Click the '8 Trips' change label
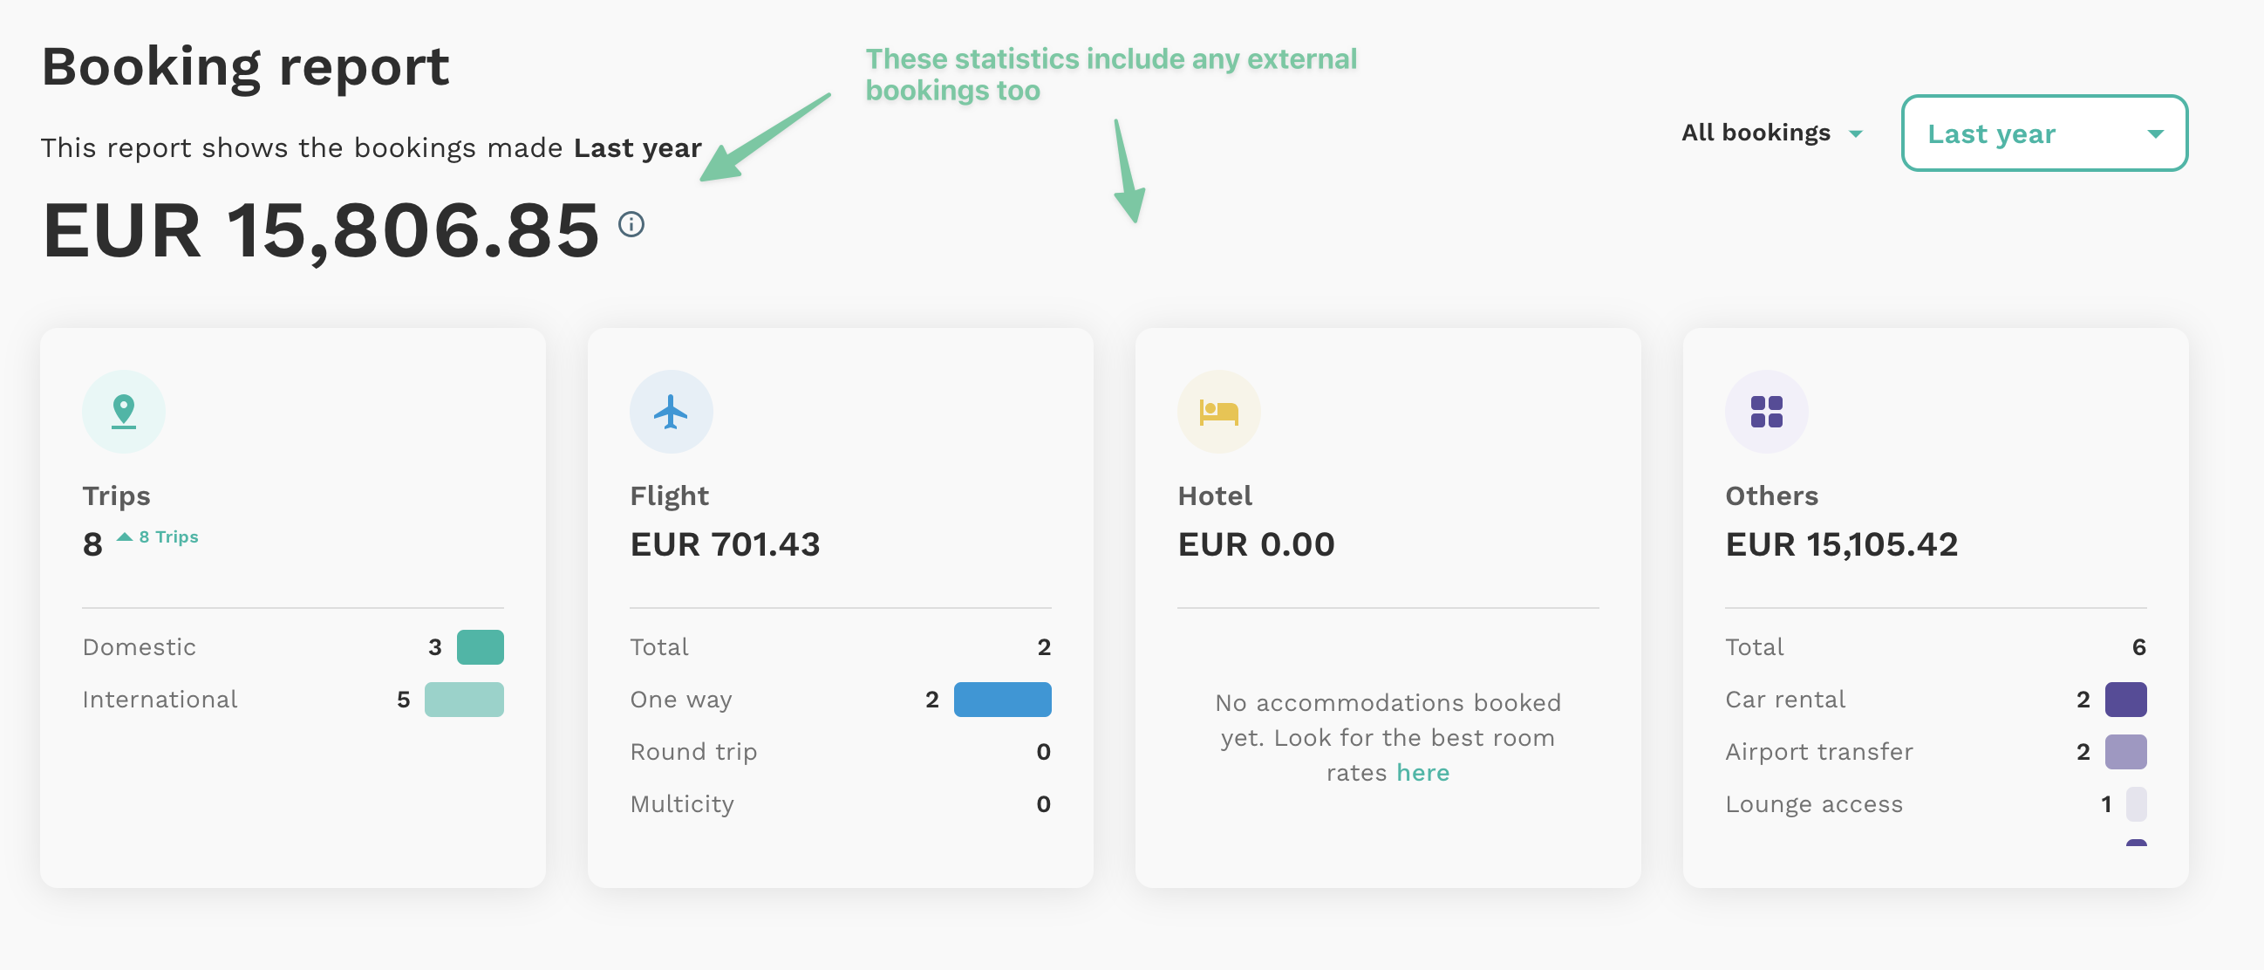Viewport: 2264px width, 970px height. point(168,537)
